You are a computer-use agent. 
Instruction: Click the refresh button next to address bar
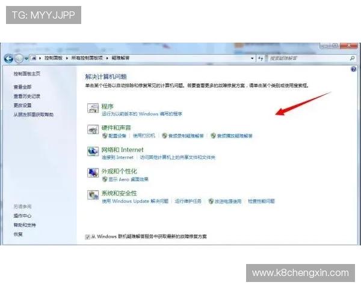click(261, 58)
